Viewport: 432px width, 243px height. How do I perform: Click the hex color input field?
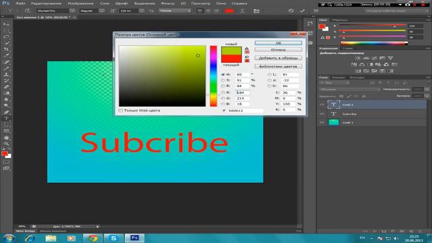[246, 111]
